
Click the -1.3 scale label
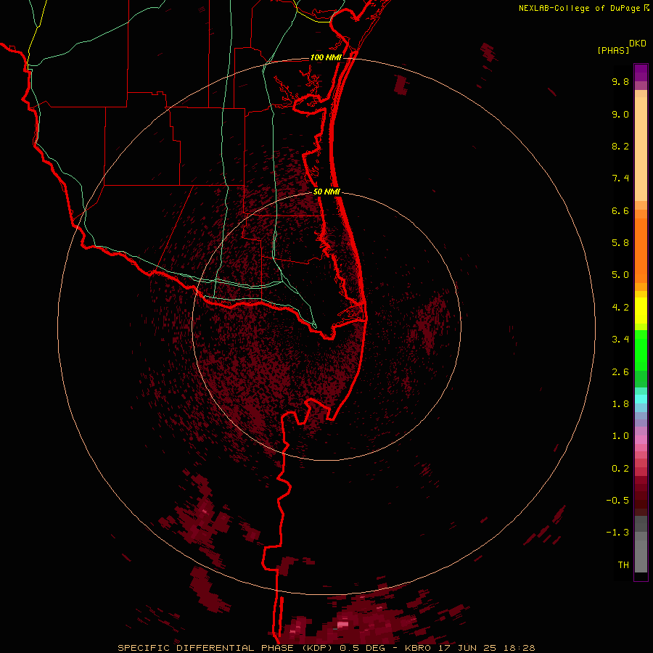coord(617,533)
